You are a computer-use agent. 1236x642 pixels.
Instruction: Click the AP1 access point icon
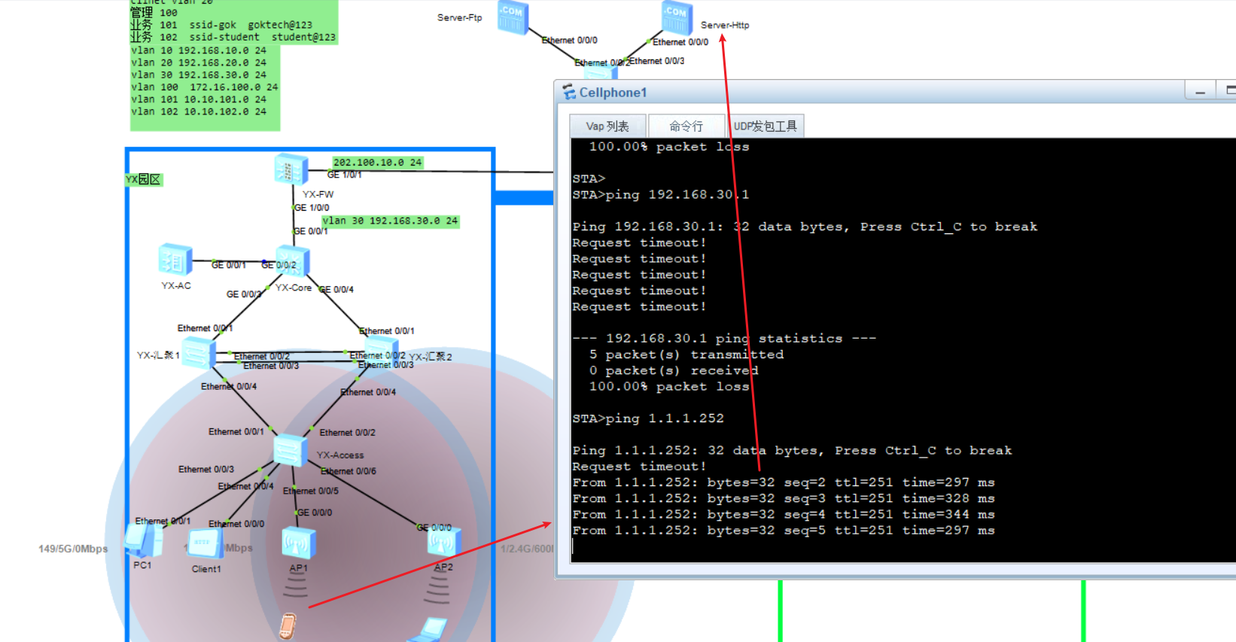pos(298,543)
